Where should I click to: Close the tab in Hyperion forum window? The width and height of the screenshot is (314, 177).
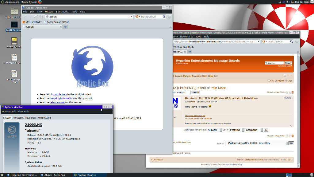pos(185,52)
